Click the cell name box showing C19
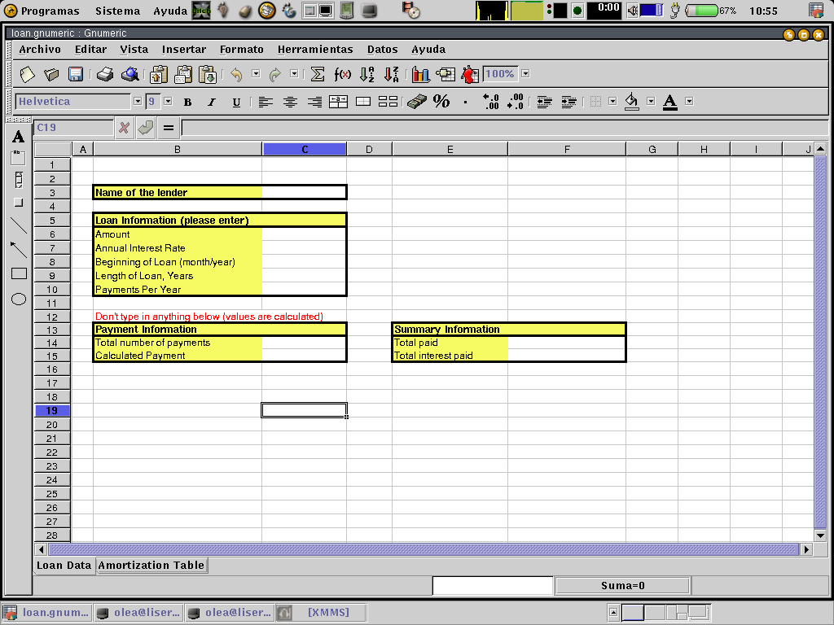This screenshot has height=625, width=834. pos(73,128)
